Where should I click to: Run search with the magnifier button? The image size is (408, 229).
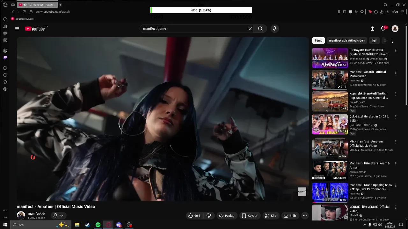tap(260, 29)
